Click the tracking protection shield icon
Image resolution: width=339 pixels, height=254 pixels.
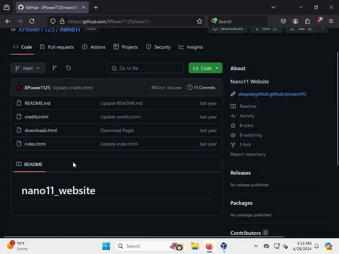click(53, 21)
